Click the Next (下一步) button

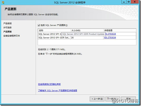tap(113, 99)
